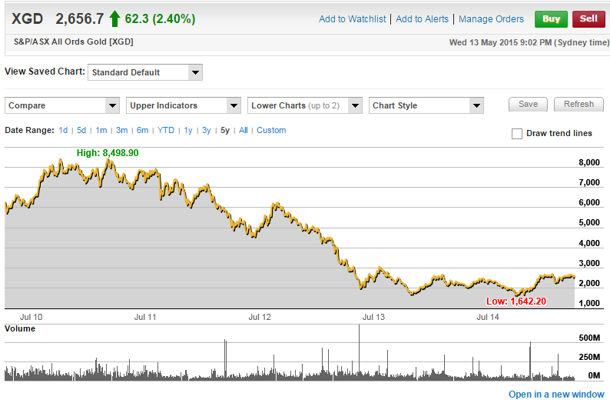This screenshot has width=610, height=403.
Task: Set the date range to All
Action: tap(243, 131)
